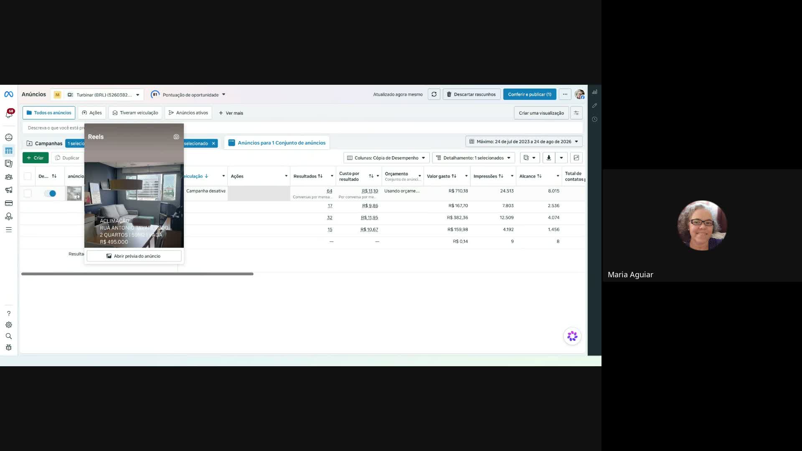Viewport: 802px width, 451px height.
Task: Open the Campaigns table icon in sidebar
Action: pyautogui.click(x=9, y=151)
